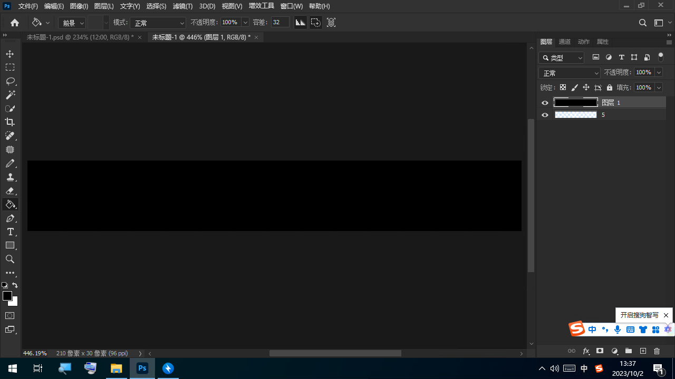Select the Magic Wand tool

(10, 95)
